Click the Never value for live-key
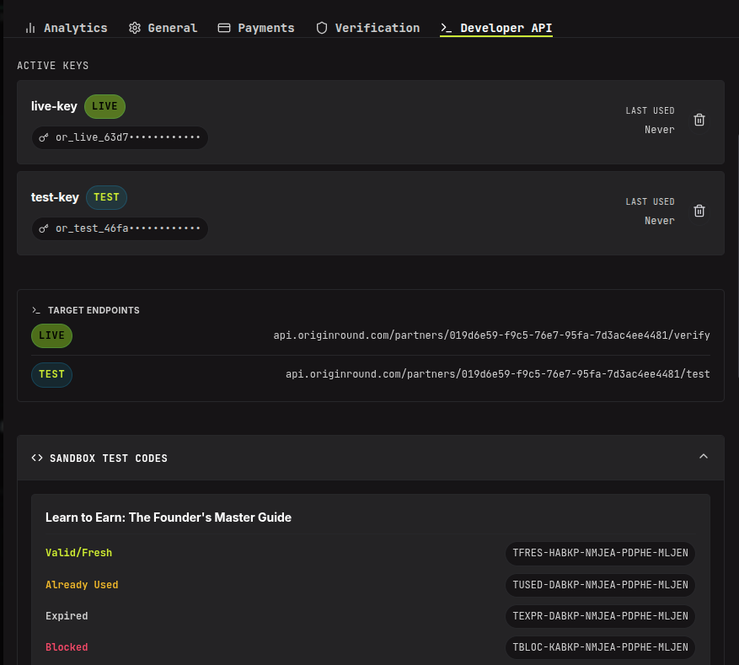 pyautogui.click(x=659, y=130)
